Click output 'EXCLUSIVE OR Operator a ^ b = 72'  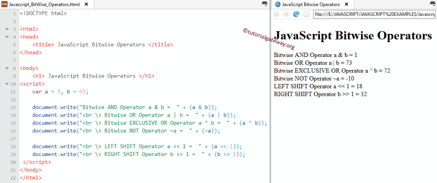[332, 71]
